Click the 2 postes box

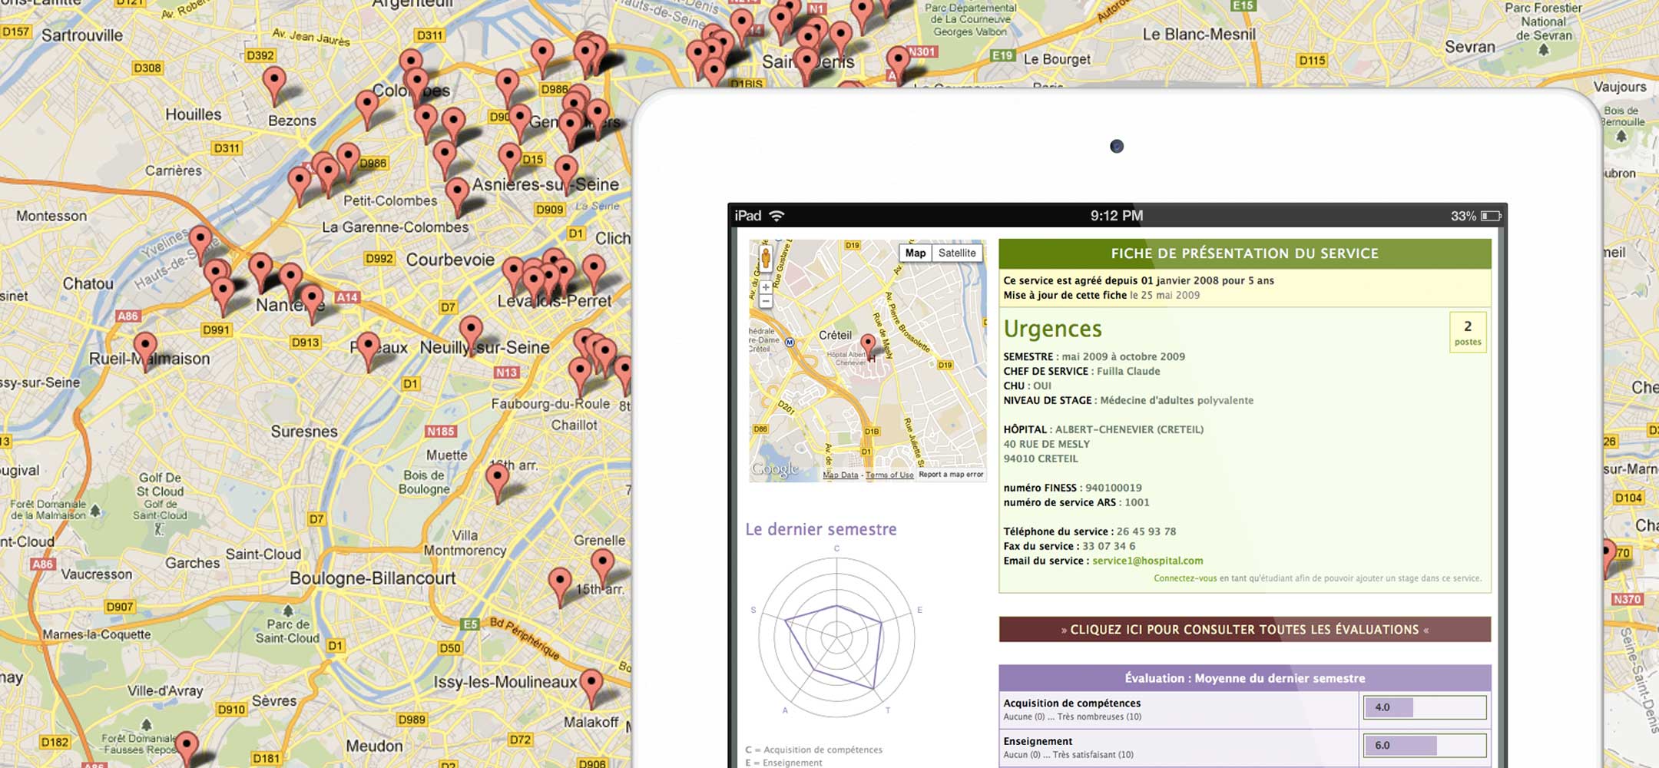click(x=1468, y=333)
